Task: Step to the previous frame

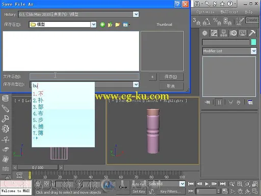Action: pyautogui.click(x=199, y=184)
